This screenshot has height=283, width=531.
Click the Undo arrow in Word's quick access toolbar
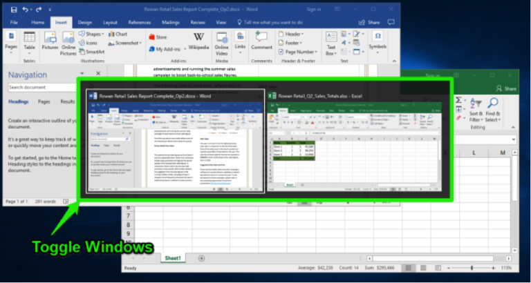tap(26, 10)
